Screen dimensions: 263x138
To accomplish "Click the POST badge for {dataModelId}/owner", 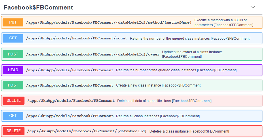I will point(13,54).
